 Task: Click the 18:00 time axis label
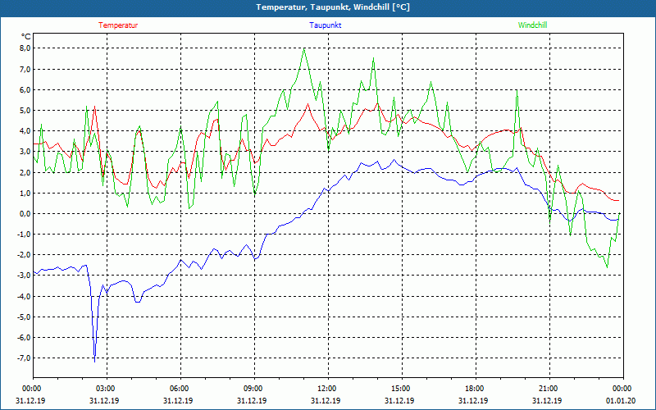point(476,389)
